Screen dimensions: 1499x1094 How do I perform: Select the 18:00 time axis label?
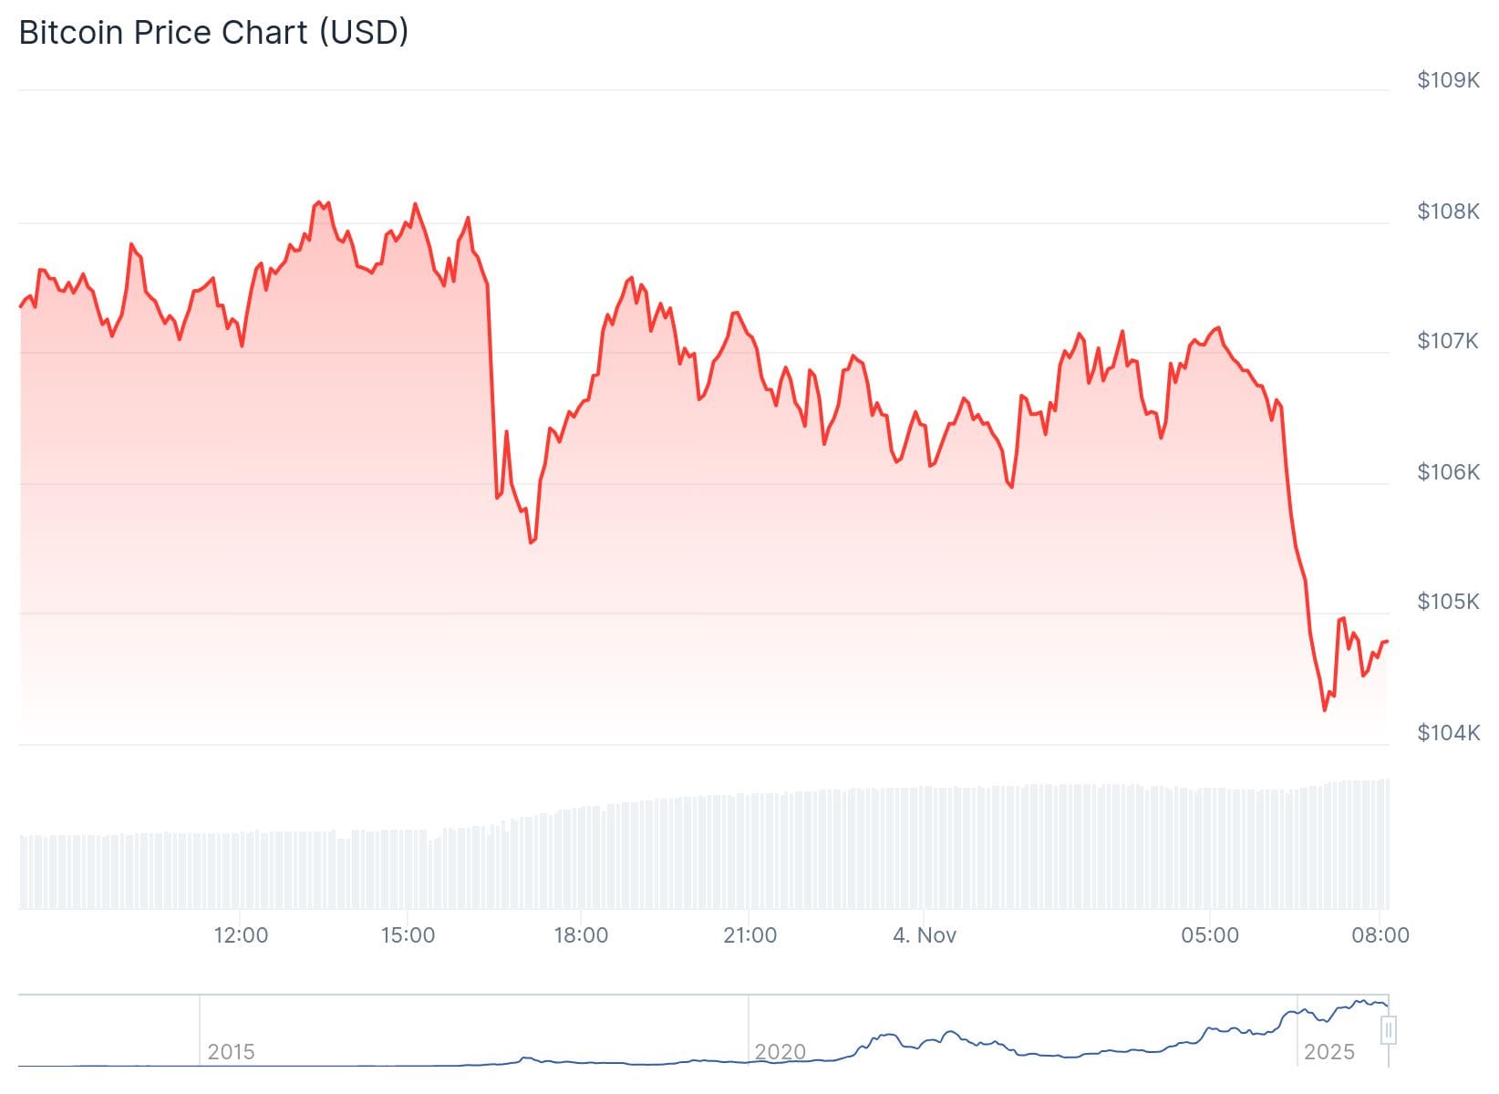click(x=581, y=935)
